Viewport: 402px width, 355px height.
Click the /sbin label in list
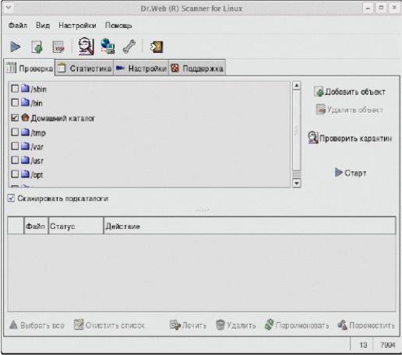[38, 89]
